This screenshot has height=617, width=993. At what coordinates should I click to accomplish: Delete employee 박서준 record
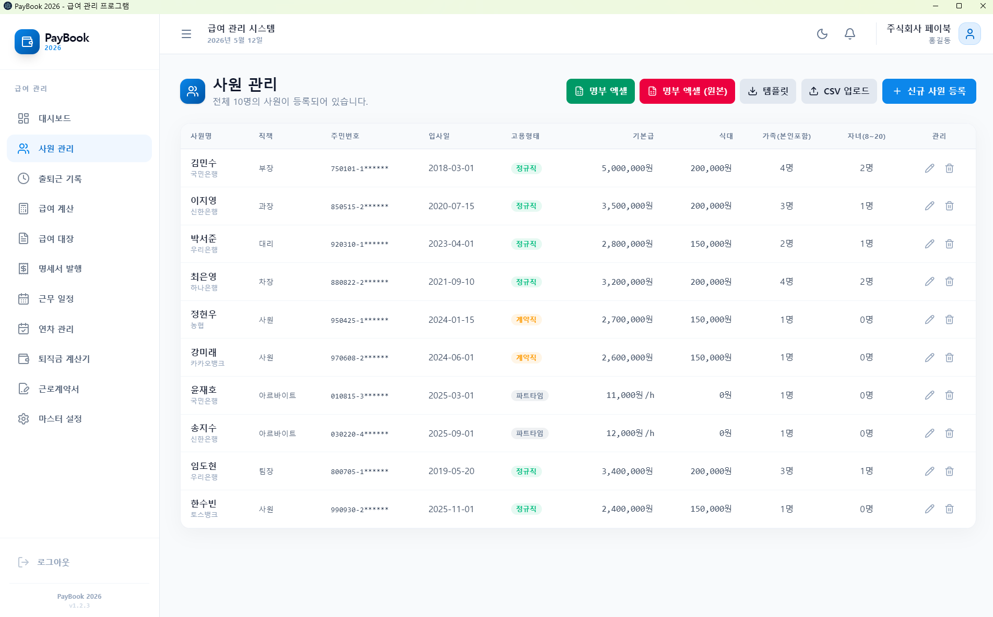coord(950,244)
